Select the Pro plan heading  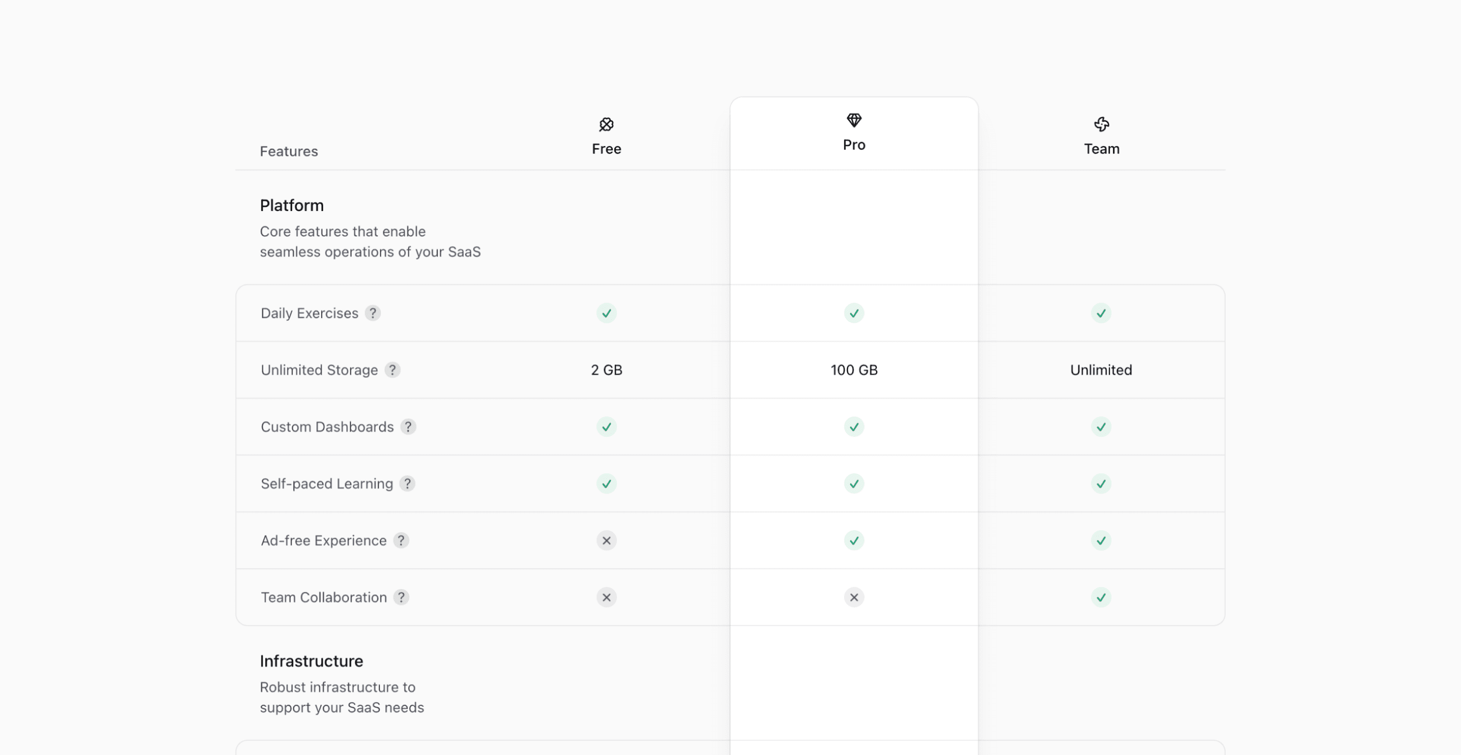[x=854, y=145]
